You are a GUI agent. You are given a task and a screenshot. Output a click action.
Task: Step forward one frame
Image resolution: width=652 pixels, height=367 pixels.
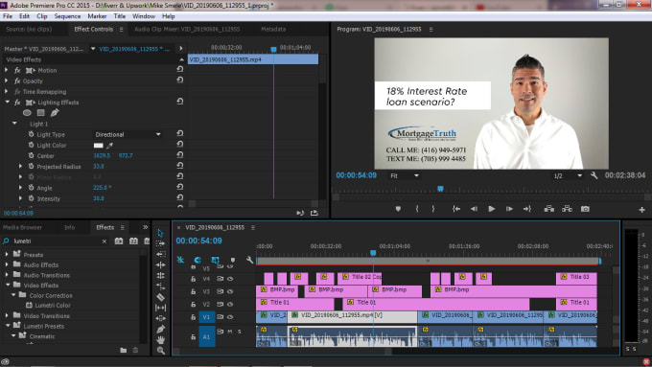click(x=509, y=209)
